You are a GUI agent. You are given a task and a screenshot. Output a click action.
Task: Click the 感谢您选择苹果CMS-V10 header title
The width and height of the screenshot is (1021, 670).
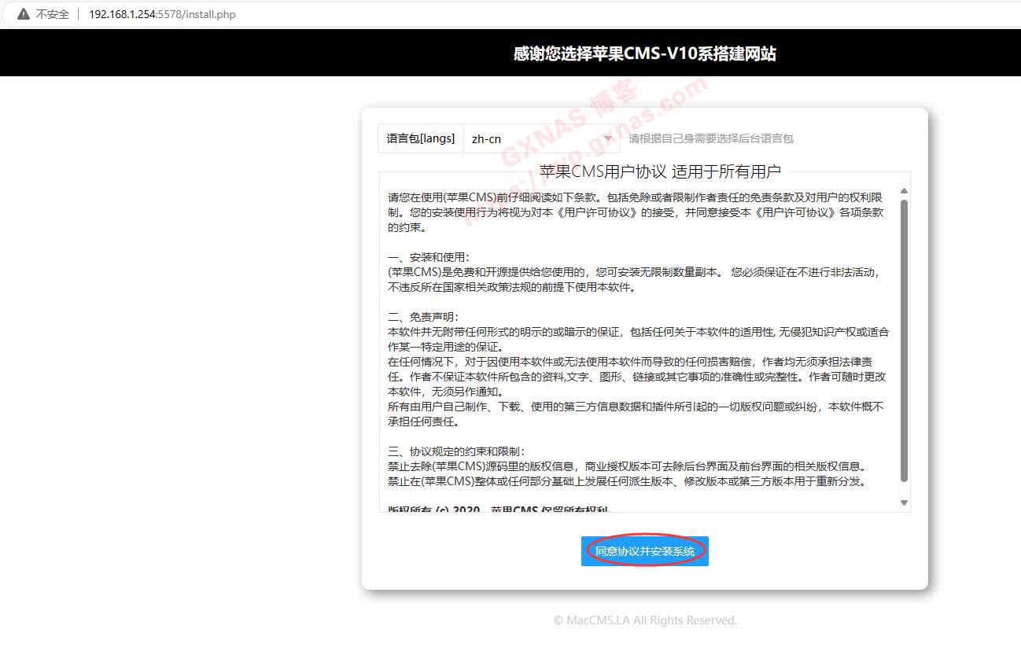(644, 53)
